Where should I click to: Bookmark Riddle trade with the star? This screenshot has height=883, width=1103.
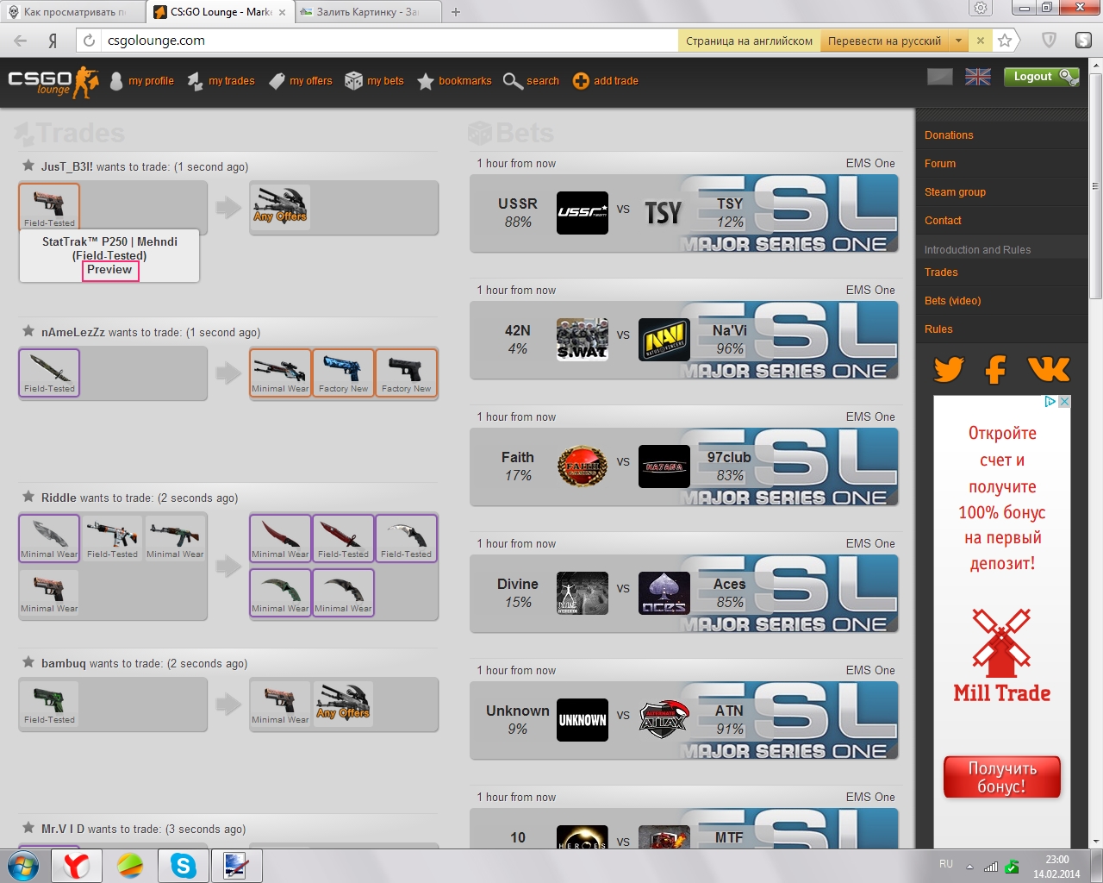pos(28,497)
